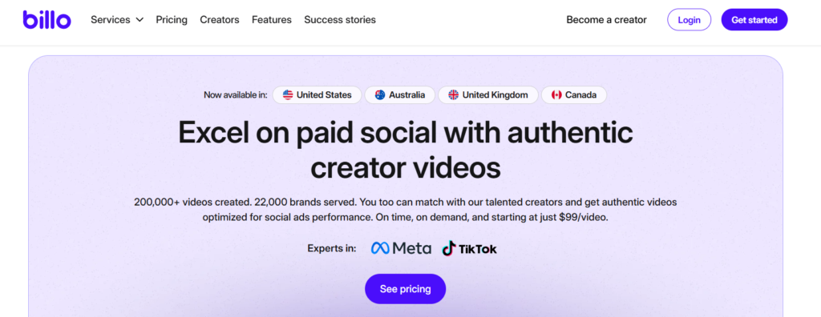This screenshot has width=821, height=317.
Task: Click the Australia flag icon
Action: tap(380, 95)
